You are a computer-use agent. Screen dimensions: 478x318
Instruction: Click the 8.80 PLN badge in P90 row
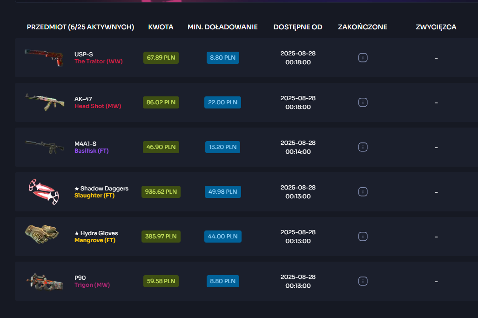[x=223, y=281]
